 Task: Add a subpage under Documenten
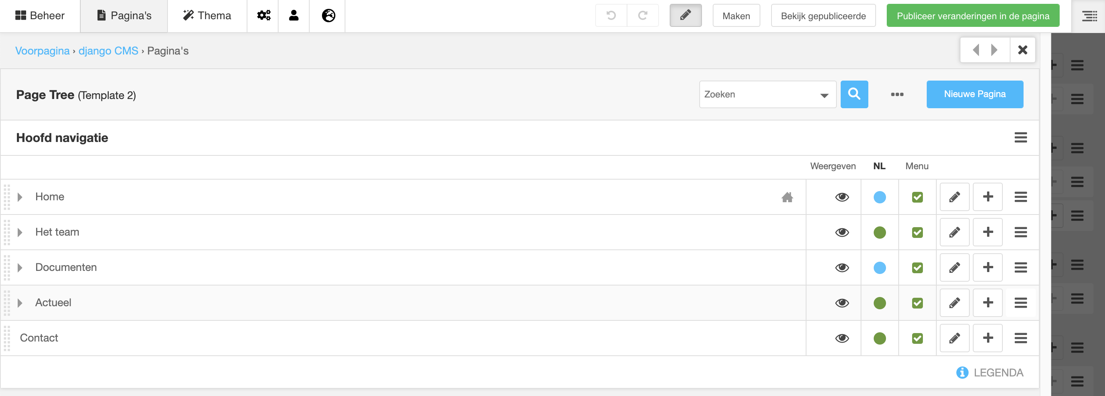tap(987, 267)
